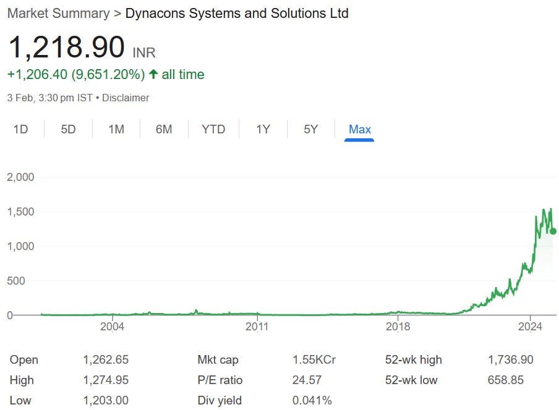Click the 3 Feb, 3:30 pm IST timestamp
This screenshot has width=559, height=410.
click(x=50, y=98)
